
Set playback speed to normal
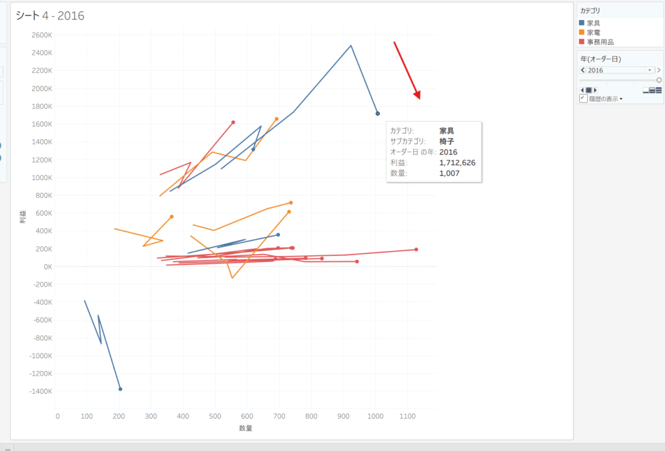pos(651,90)
